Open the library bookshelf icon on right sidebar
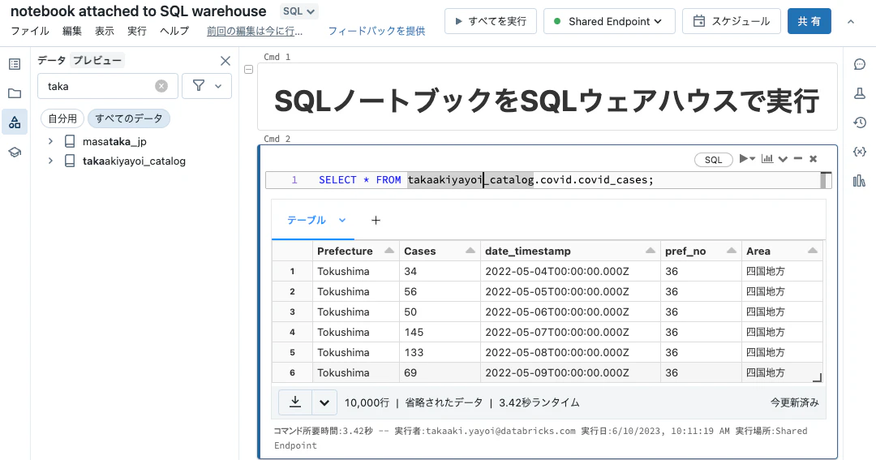 coord(859,181)
